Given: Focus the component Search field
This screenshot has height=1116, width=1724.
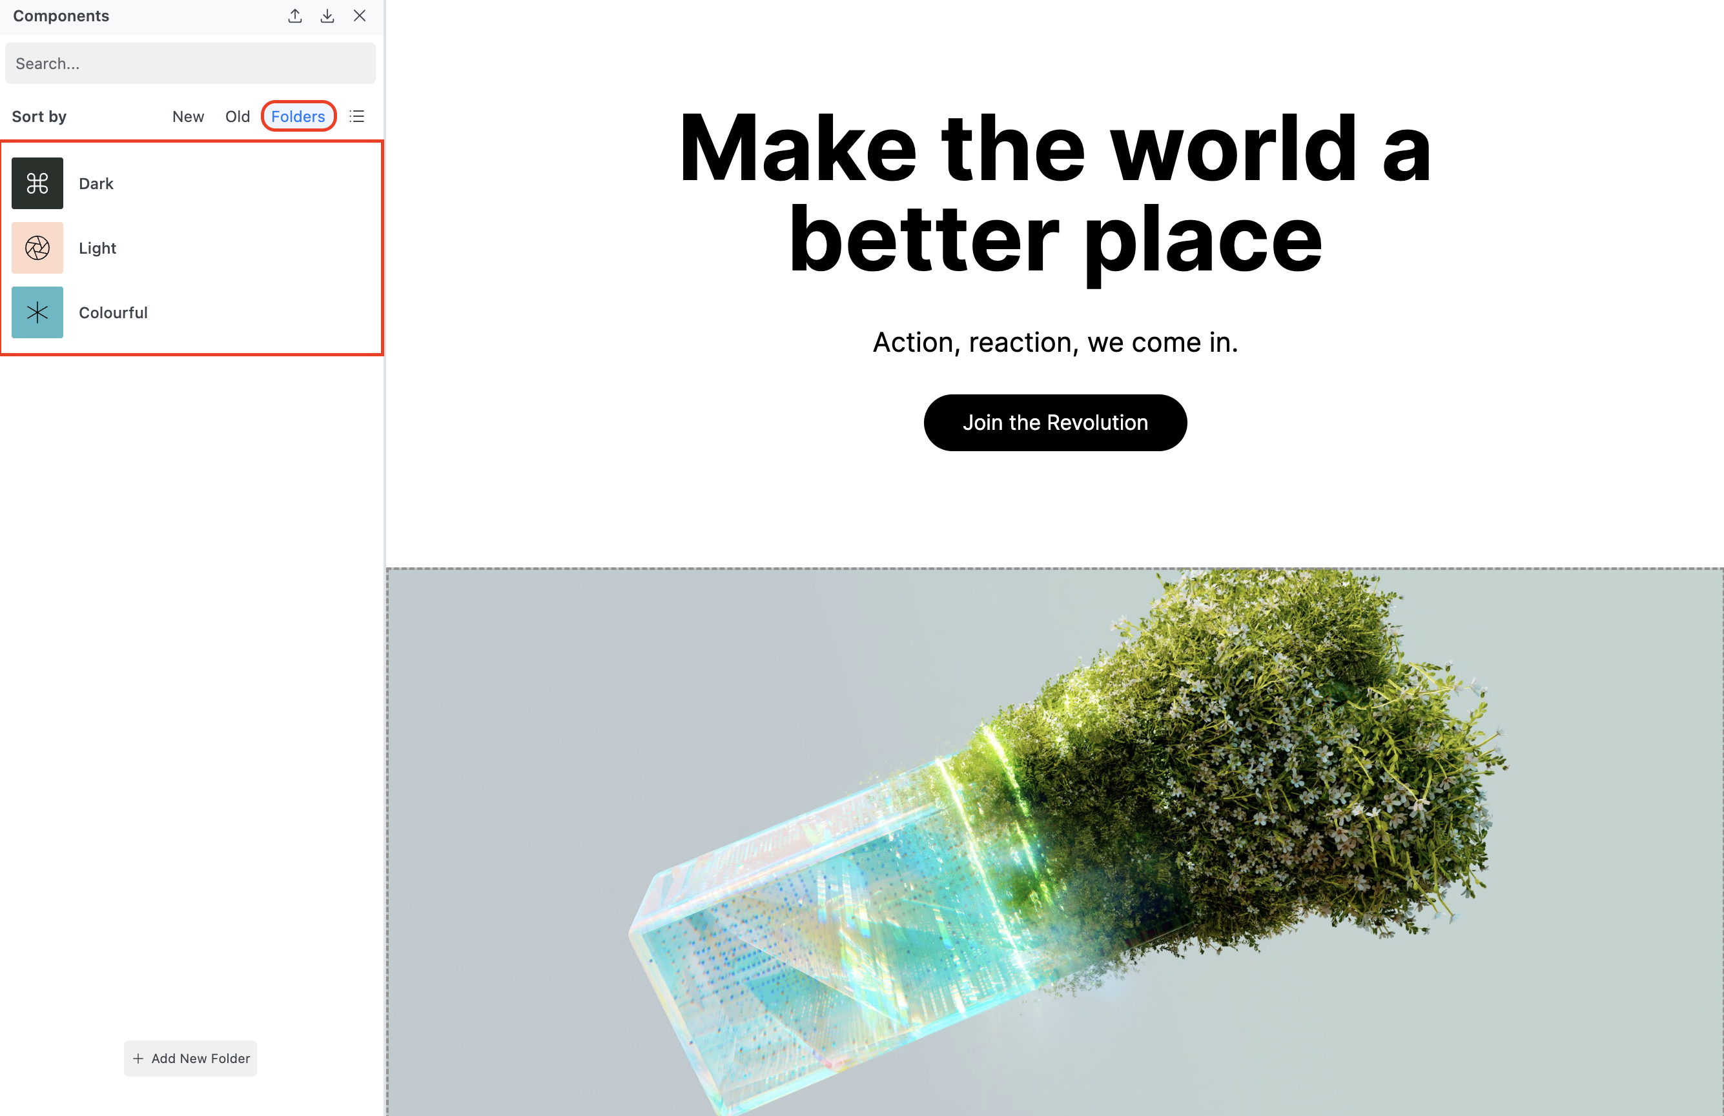Looking at the screenshot, I should click(190, 64).
